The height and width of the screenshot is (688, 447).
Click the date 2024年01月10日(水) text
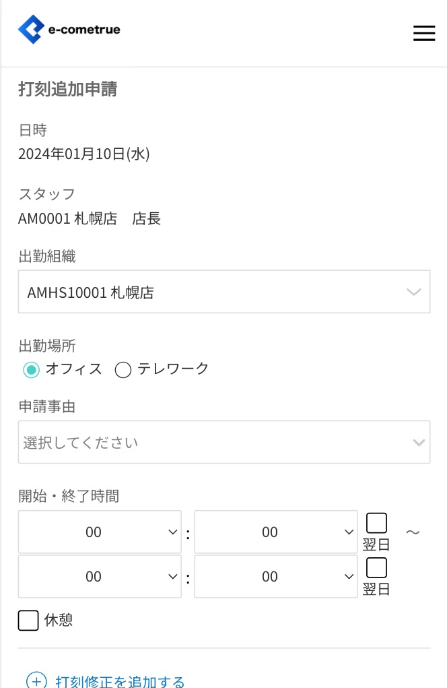coord(83,154)
